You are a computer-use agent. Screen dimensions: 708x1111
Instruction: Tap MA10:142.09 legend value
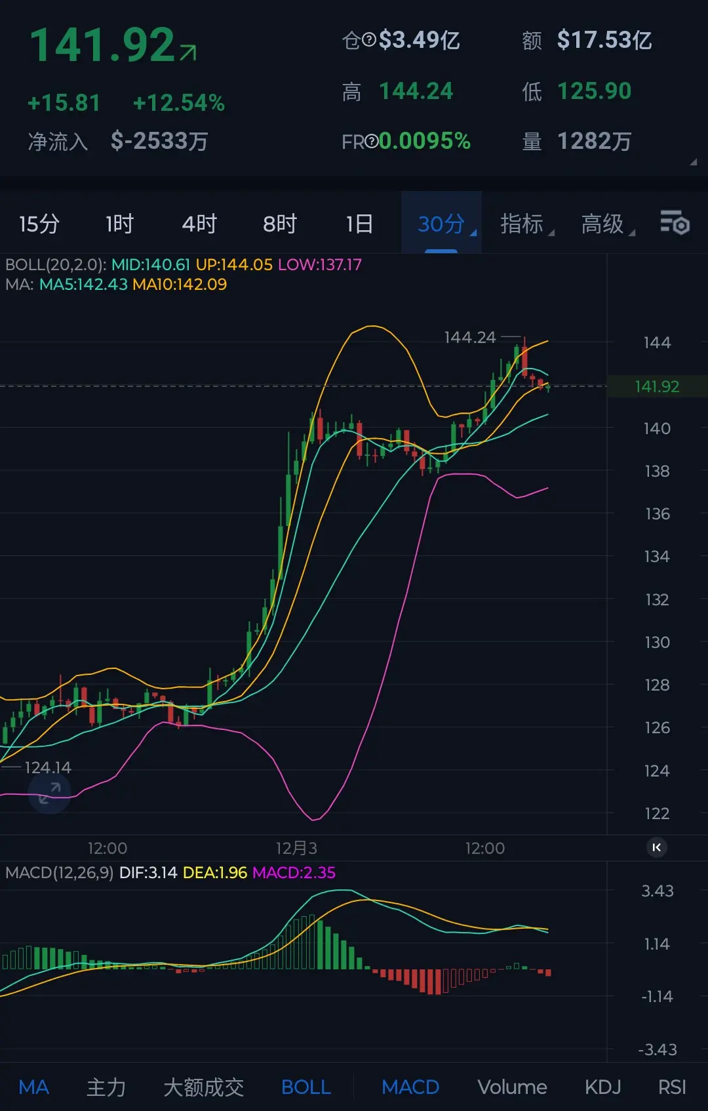click(180, 285)
